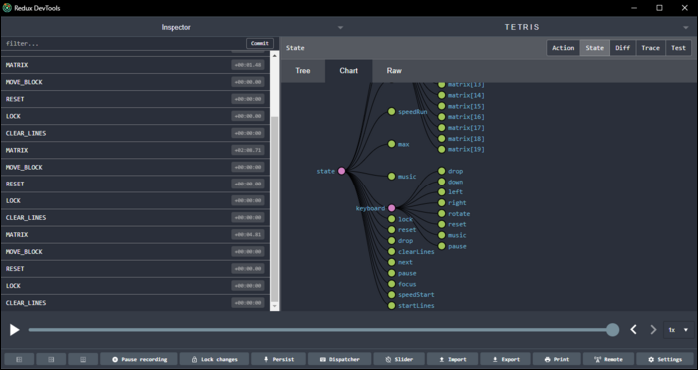Switch to the Diff view tab
Screen dimensions: 698x370
pos(623,48)
